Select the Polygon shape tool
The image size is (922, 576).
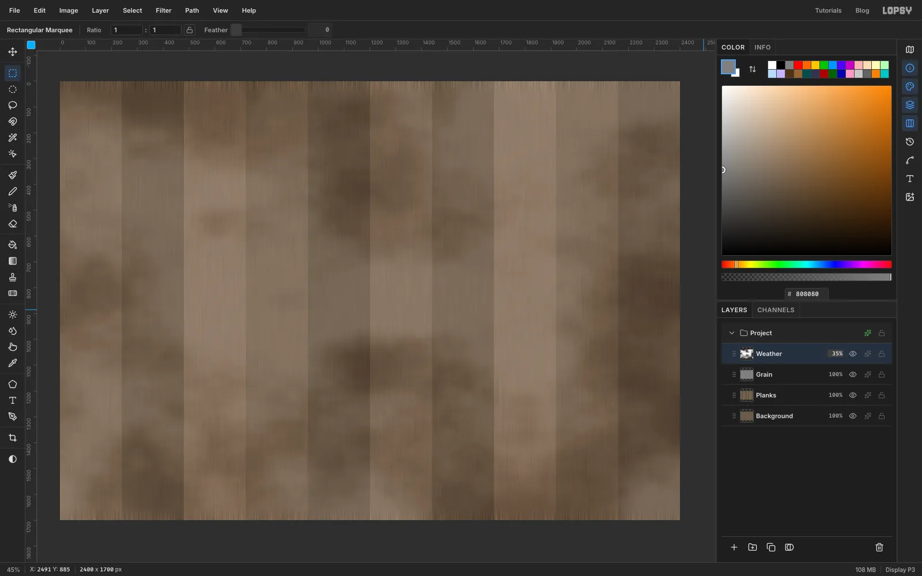(x=13, y=384)
